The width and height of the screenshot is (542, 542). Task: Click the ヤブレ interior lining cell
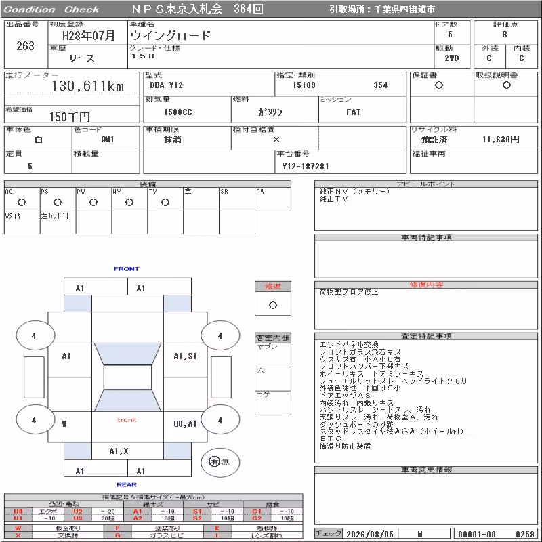coord(273,354)
